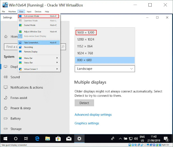Expand the Virtual Screen 1 submenu arrow
This screenshot has height=147, width=173.
pyautogui.click(x=57, y=69)
